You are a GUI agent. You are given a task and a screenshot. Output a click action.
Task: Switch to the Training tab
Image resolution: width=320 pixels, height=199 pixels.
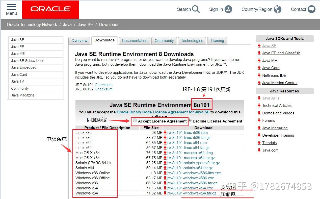point(217,41)
